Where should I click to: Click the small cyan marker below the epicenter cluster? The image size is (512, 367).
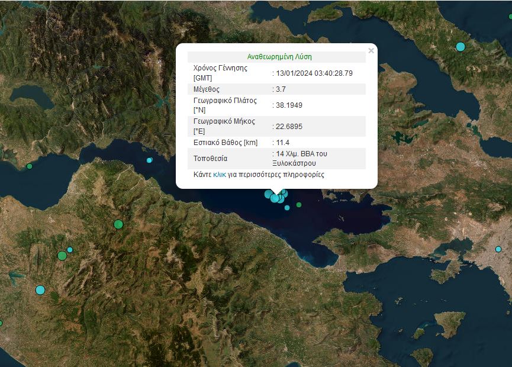pos(287,208)
